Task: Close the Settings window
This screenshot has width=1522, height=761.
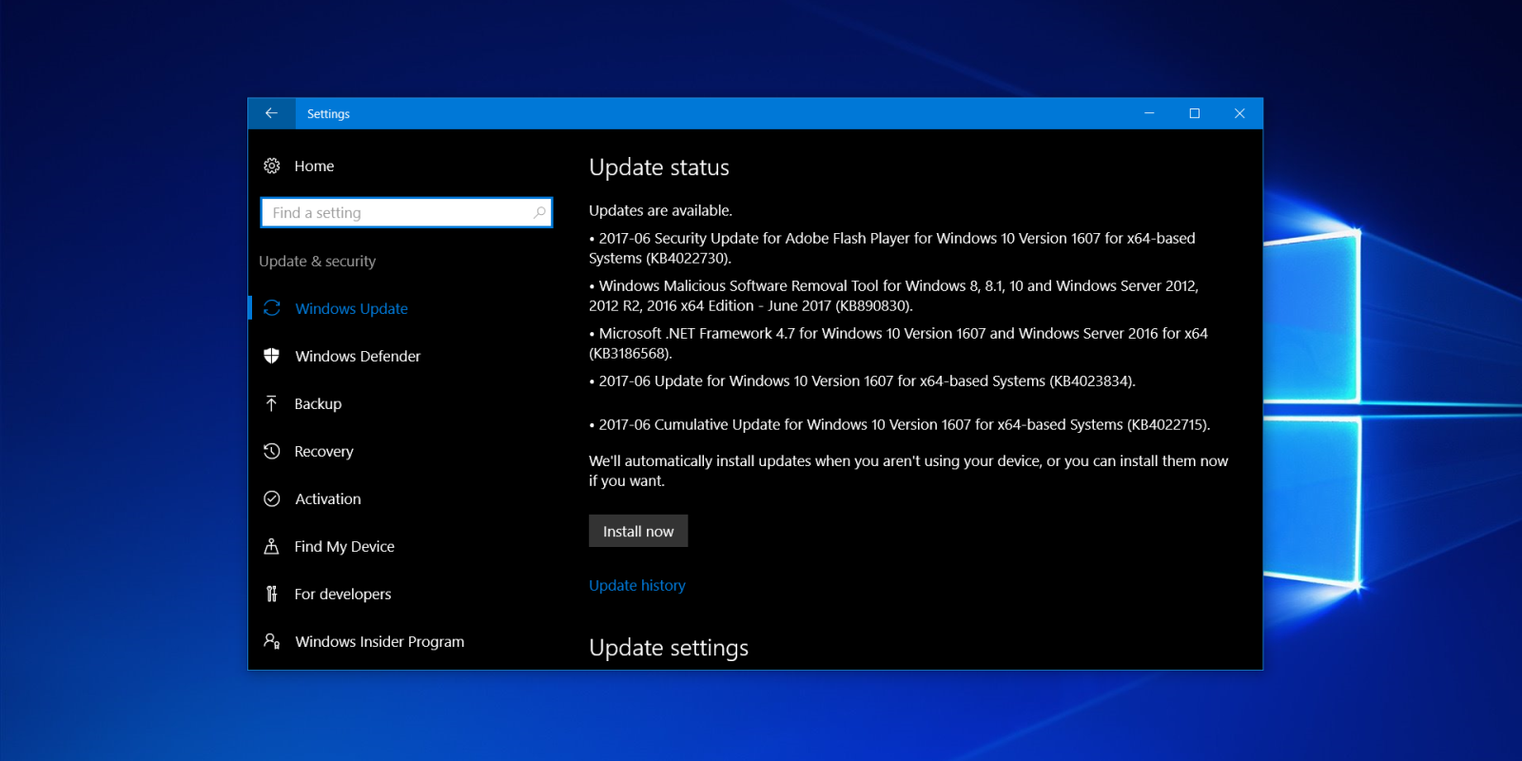Action: tap(1239, 113)
